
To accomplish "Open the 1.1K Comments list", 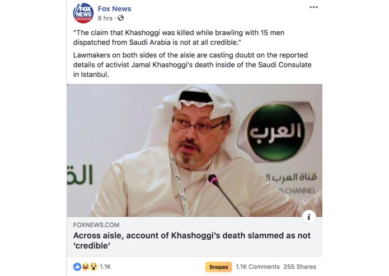I will (257, 267).
